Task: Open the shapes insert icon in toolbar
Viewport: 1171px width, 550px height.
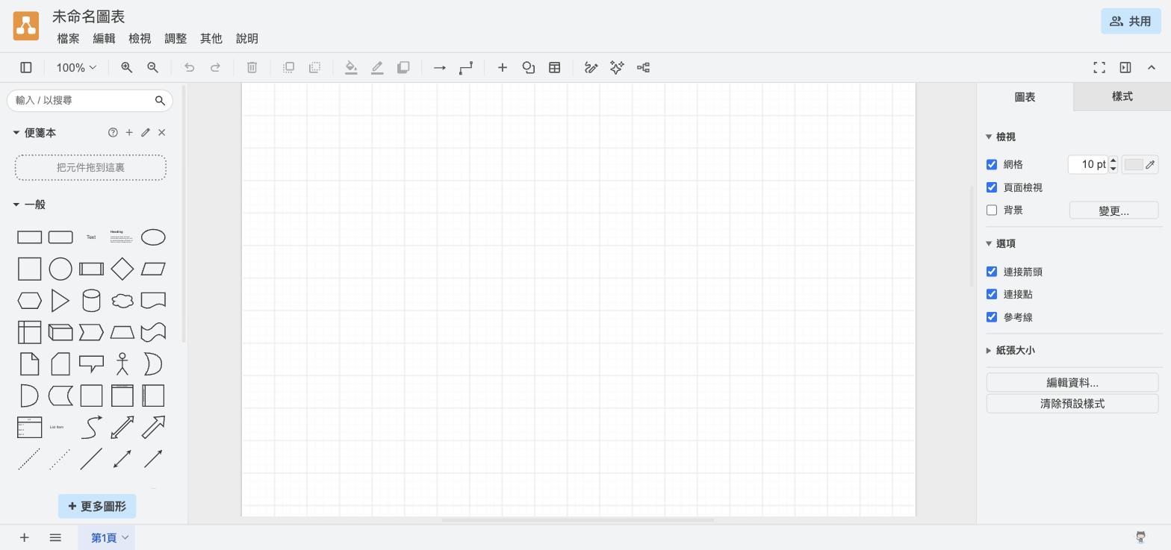Action: [529, 68]
